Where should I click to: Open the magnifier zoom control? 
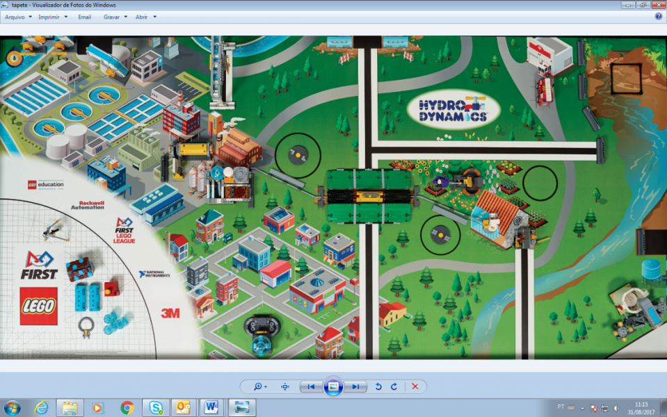pyautogui.click(x=260, y=386)
